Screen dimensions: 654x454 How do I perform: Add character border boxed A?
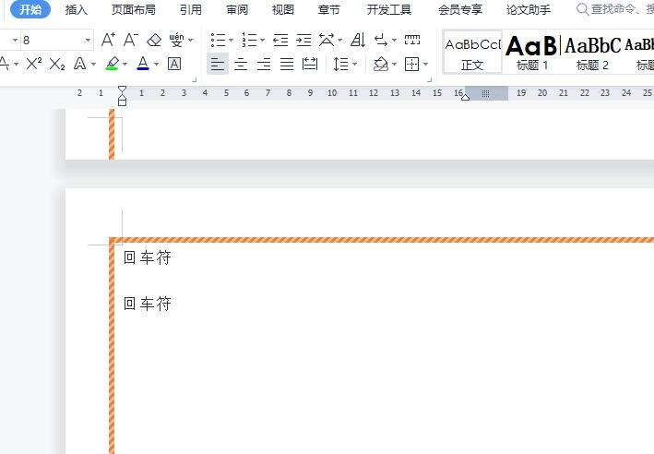(x=174, y=64)
